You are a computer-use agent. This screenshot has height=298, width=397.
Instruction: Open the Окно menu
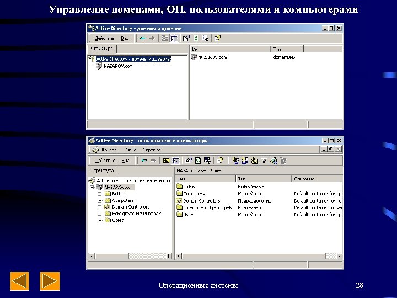[131, 150]
